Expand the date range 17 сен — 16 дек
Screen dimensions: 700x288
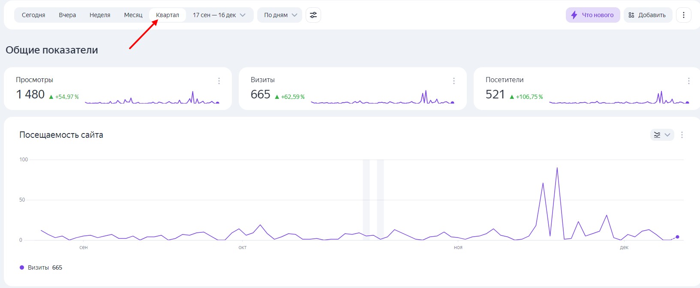click(219, 15)
